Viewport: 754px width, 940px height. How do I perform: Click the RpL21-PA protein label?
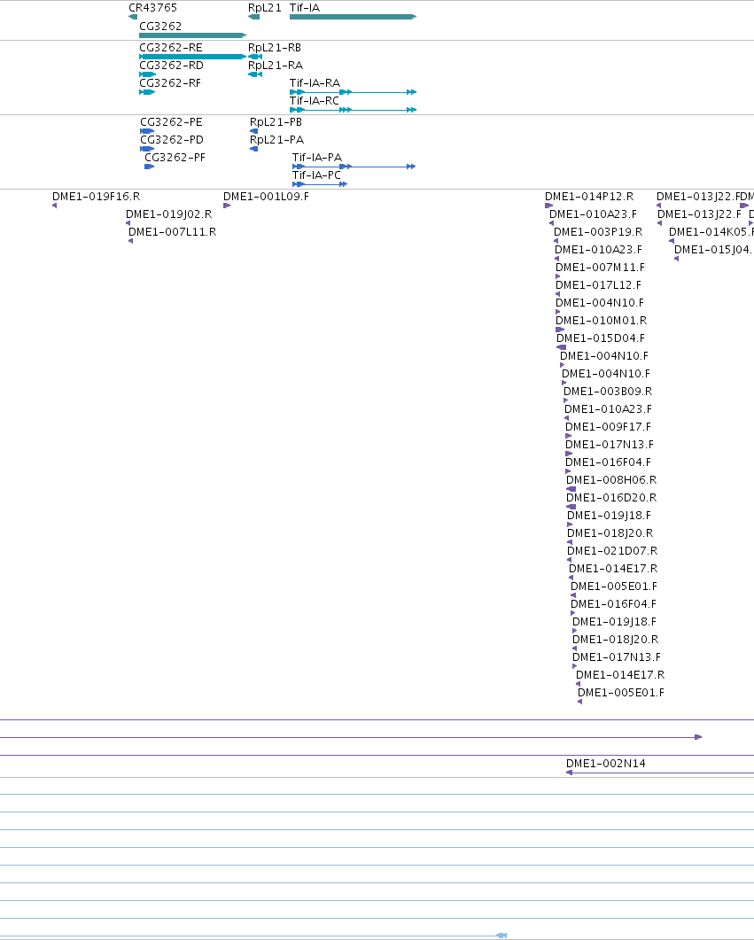(x=277, y=140)
